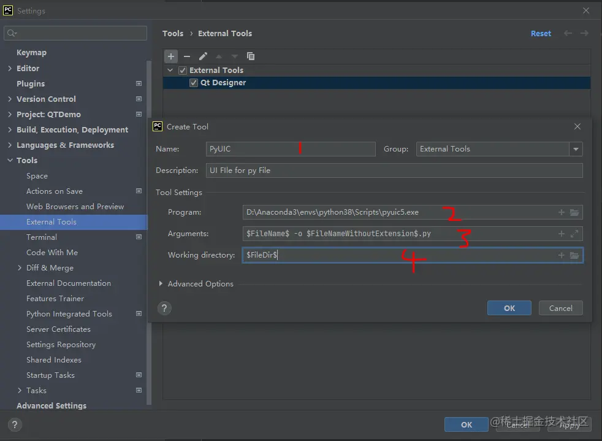
Task: Expand the Project: QTDemo node
Action: [x=10, y=114]
